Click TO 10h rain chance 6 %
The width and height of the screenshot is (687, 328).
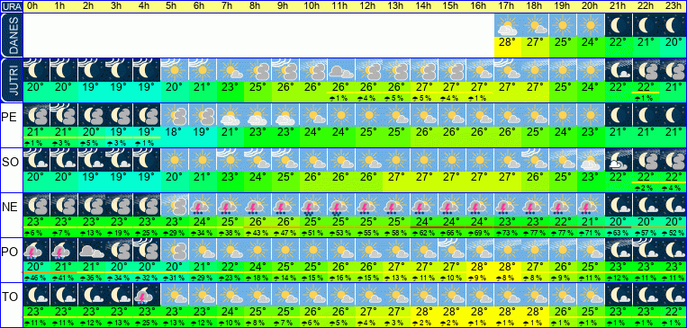tap(312, 324)
